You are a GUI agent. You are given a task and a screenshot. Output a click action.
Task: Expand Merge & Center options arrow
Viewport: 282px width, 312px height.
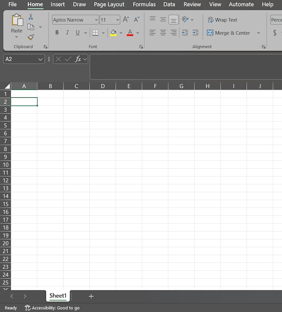tap(258, 33)
